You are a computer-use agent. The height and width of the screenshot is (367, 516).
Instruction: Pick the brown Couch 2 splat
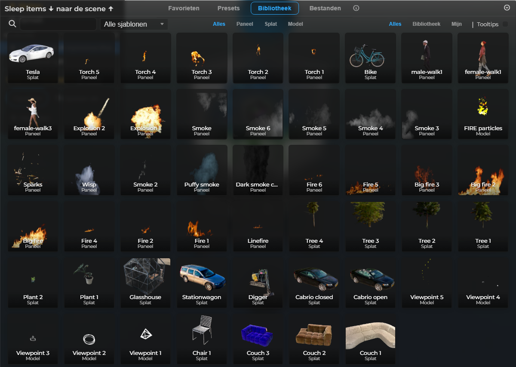(x=314, y=339)
